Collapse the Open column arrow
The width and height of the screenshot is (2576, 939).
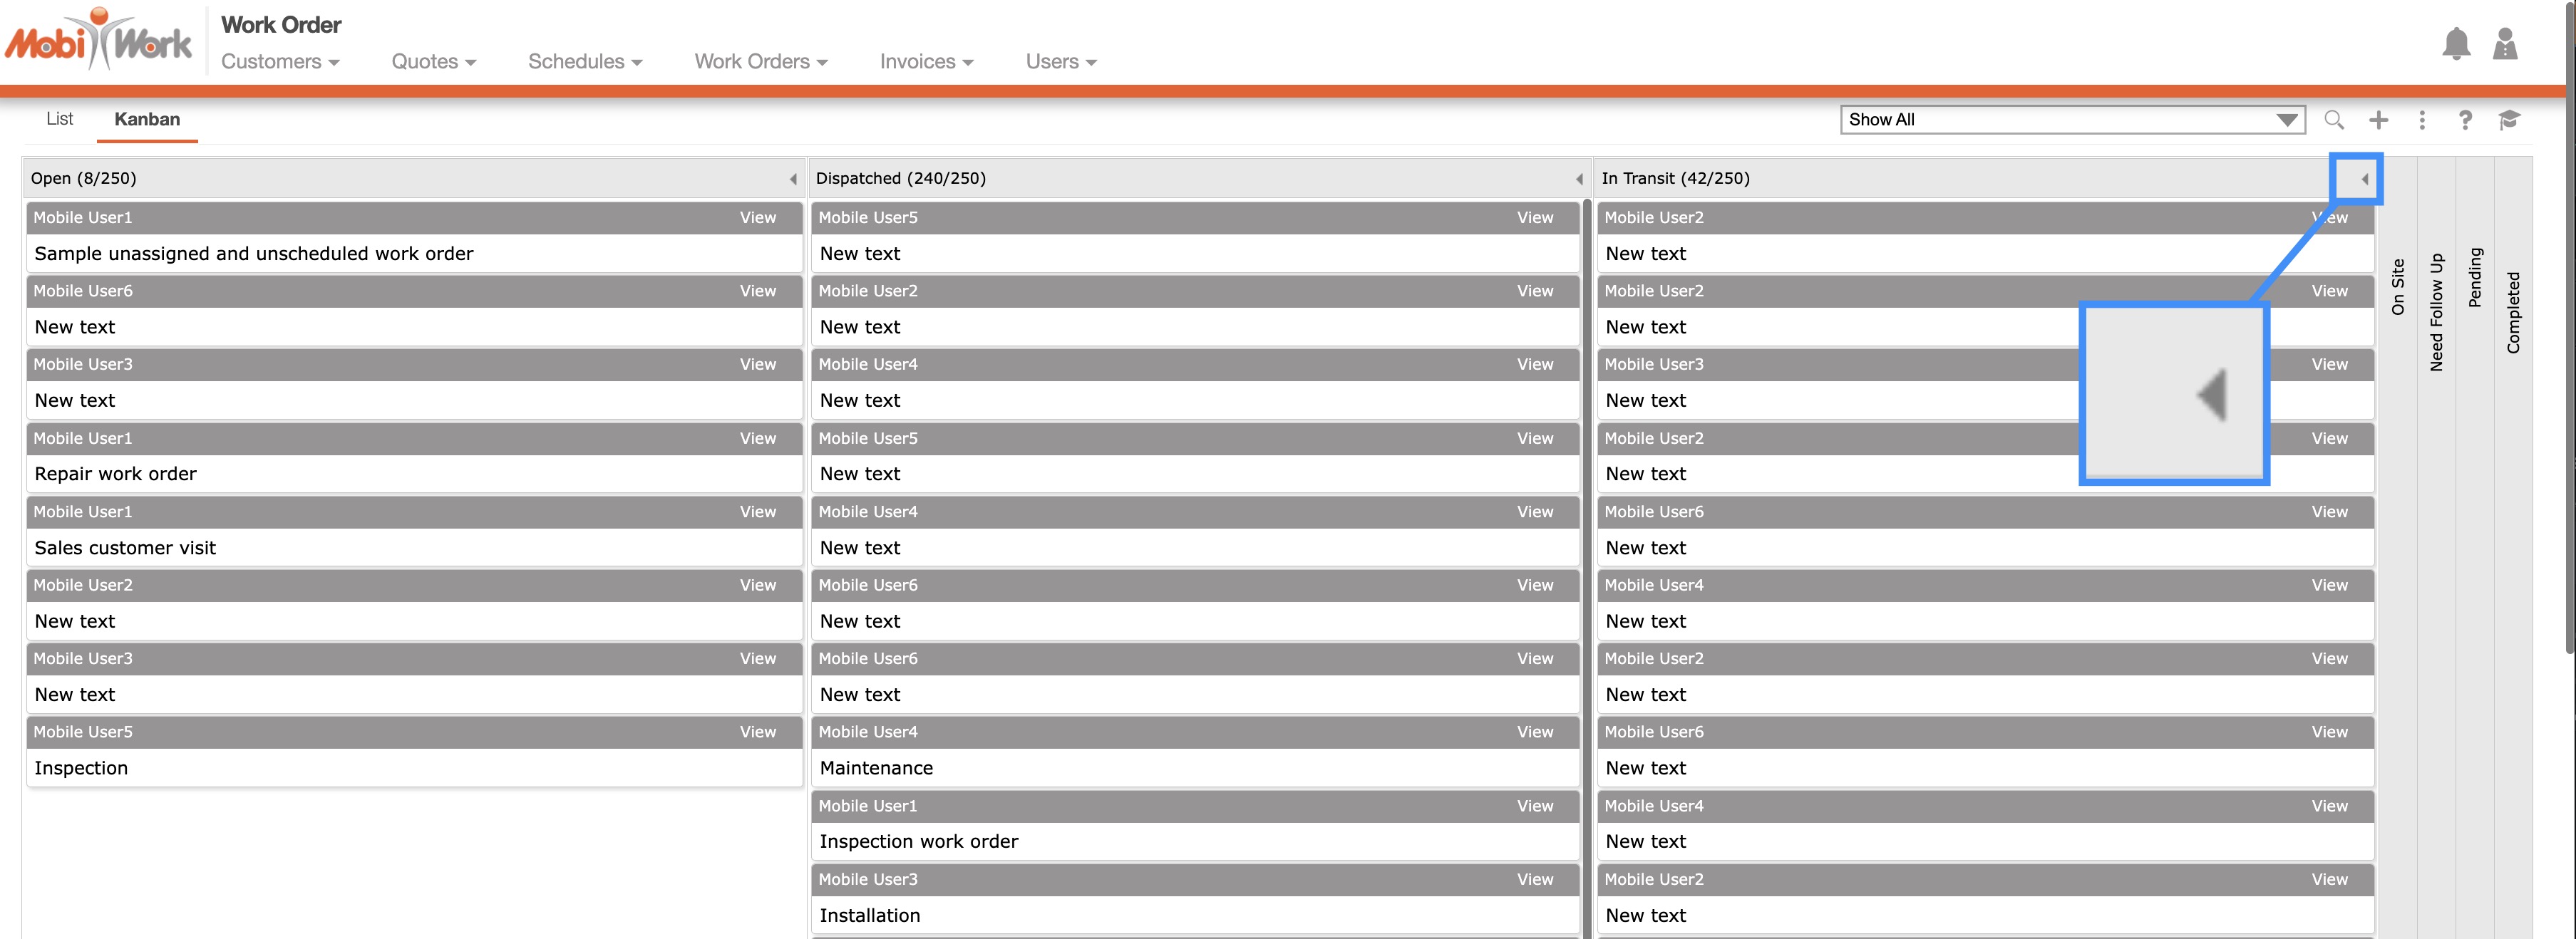(793, 179)
